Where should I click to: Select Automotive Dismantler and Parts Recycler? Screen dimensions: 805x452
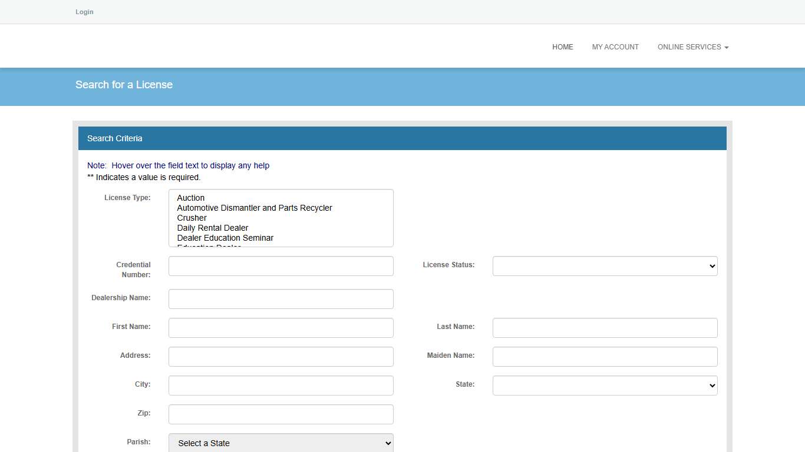[255, 208]
